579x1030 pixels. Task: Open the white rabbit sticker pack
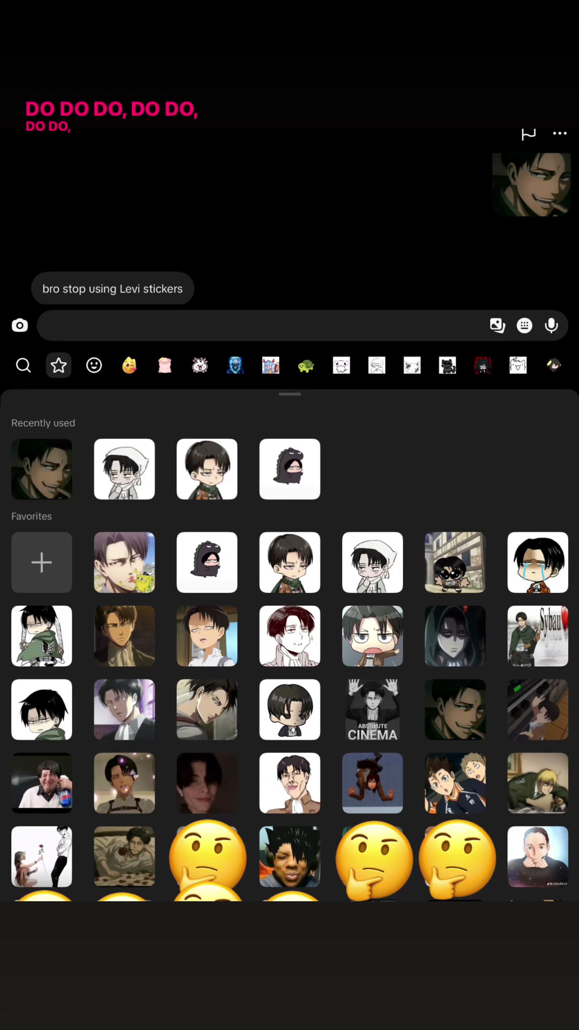pyautogui.click(x=200, y=365)
